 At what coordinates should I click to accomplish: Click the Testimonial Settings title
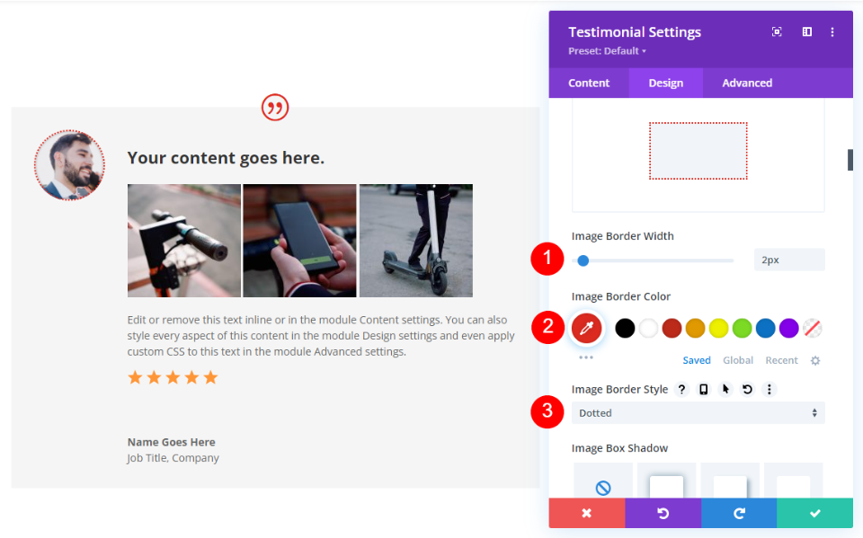coord(635,32)
